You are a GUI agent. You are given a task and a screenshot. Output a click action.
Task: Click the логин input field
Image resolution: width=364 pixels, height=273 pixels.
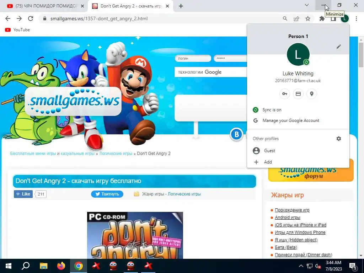tap(193, 59)
